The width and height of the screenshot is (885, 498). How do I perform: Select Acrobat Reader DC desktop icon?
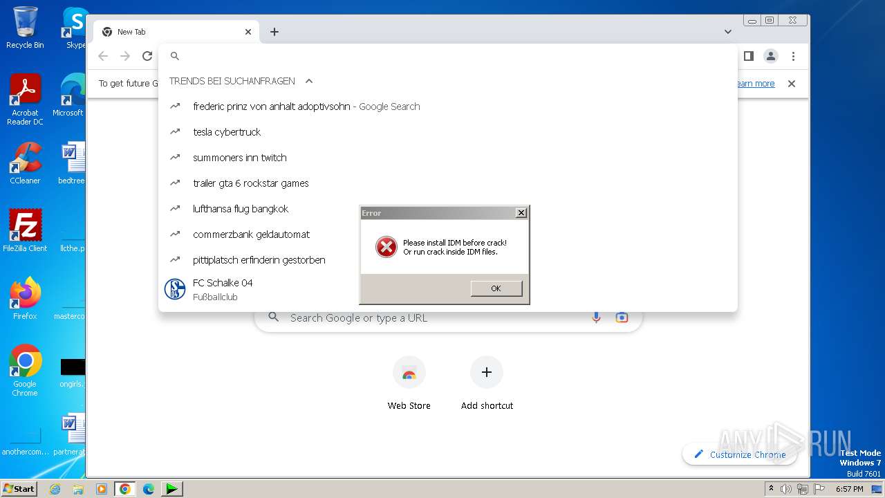(25, 100)
